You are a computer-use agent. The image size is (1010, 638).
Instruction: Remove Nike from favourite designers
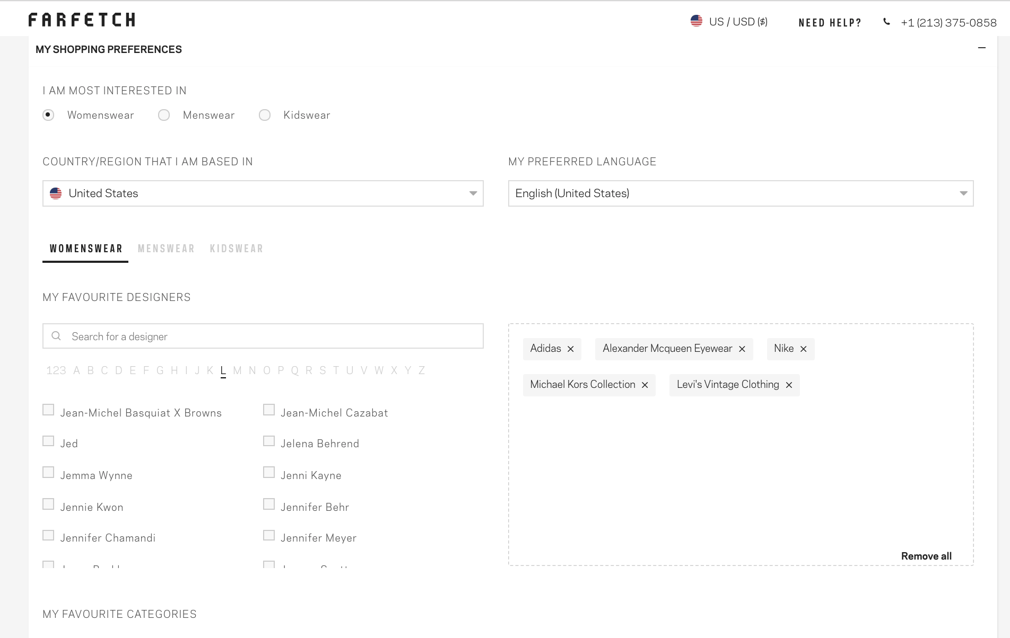[x=804, y=349]
